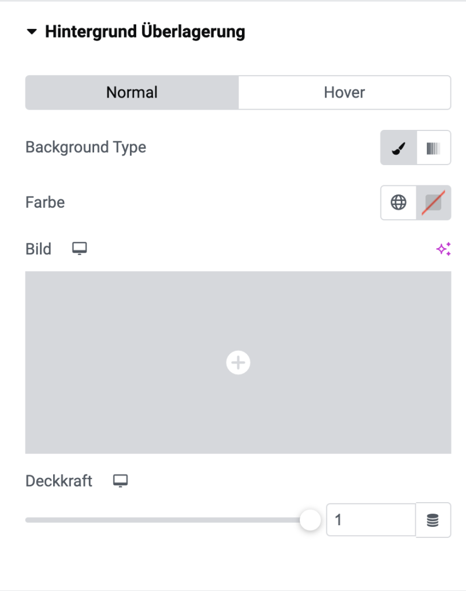466x591 pixels.
Task: Open the Farbe color picker swatch
Action: point(434,203)
